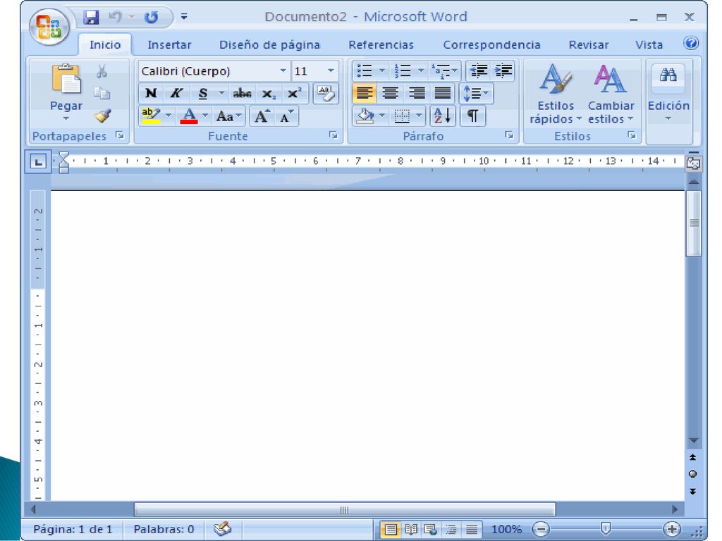Open Change Case (Aa) dropdown
This screenshot has height=541, width=722.
pyautogui.click(x=228, y=116)
